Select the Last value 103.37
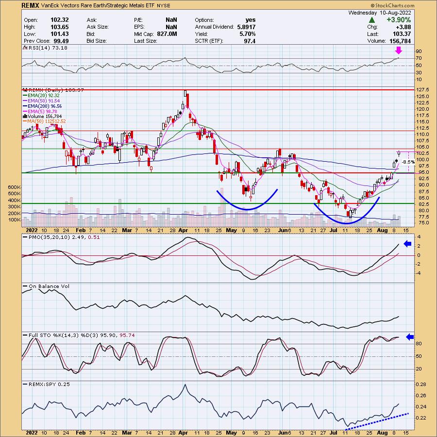The height and width of the screenshot is (437, 437). click(x=402, y=34)
